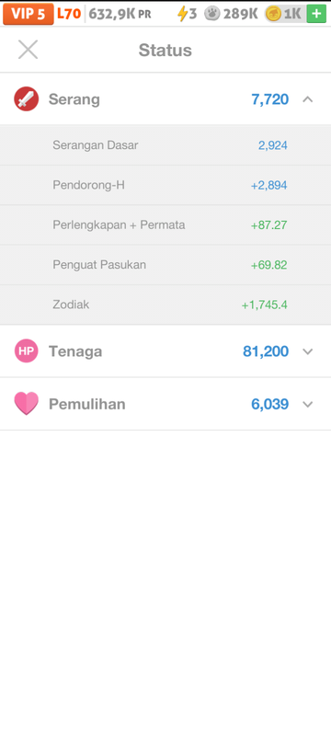Tap the red sword Serang icon
Image resolution: width=331 pixels, height=736 pixels.
point(27,99)
